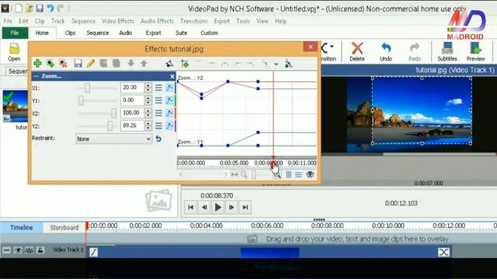The width and height of the screenshot is (497, 279).
Task: Click the transition icon at the clip end
Action: pyautogui.click(x=443, y=252)
